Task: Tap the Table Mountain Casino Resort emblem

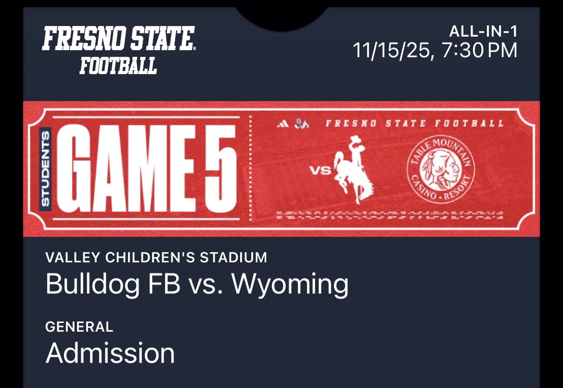Action: point(440,170)
